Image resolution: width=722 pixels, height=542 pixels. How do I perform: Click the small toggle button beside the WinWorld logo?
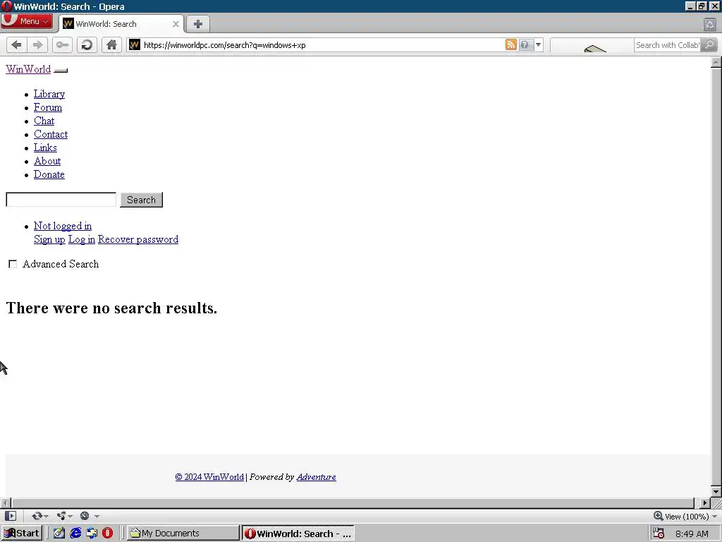coord(61,71)
